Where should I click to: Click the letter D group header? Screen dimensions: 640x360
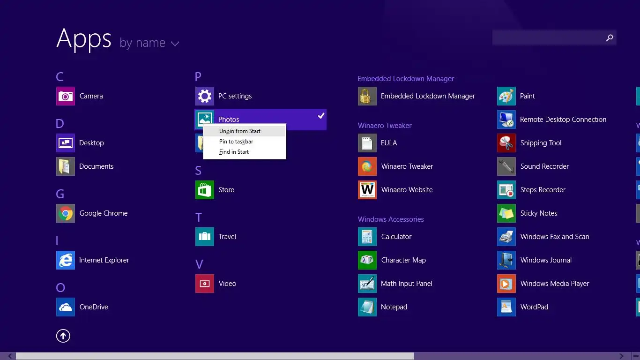pyautogui.click(x=60, y=124)
